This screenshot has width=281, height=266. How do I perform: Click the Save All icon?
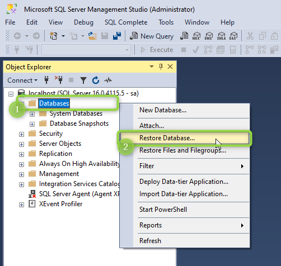(117, 36)
